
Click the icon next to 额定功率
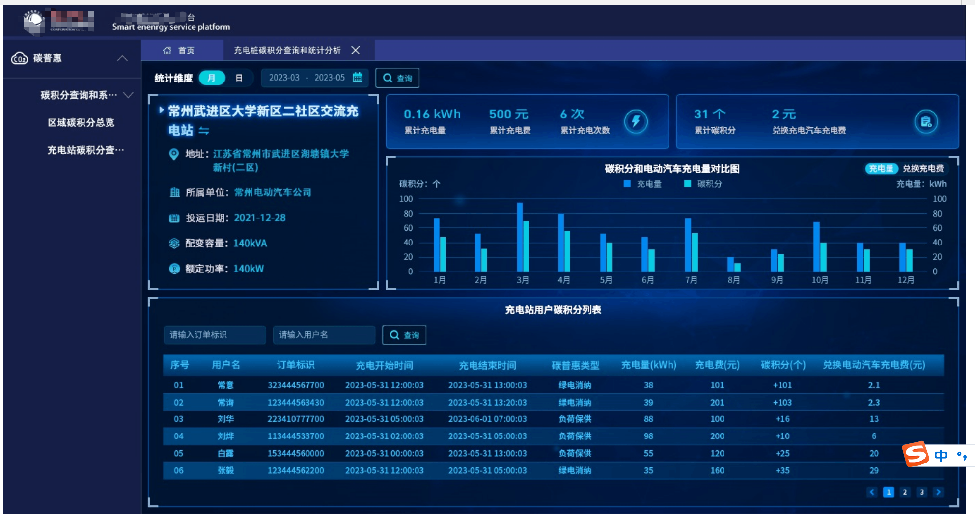click(174, 269)
